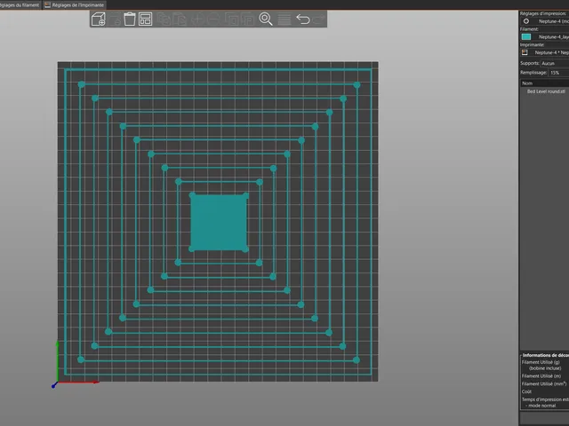The image size is (569, 426).
Task: Click the print settings gear icon
Action: tap(525, 21)
